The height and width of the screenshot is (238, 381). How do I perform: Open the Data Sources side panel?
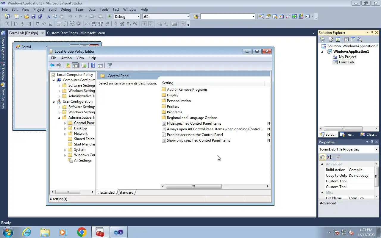pyautogui.click(x=3, y=95)
